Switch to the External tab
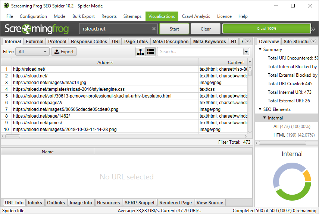Image resolution: width=319 pixels, height=214 pixels. (35, 42)
